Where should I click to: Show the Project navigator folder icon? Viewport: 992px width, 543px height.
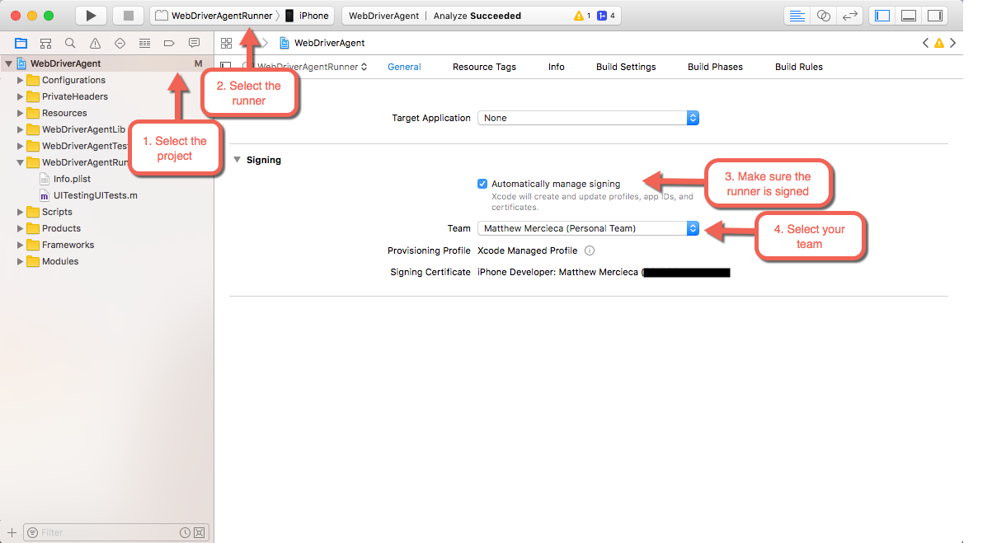(x=21, y=43)
